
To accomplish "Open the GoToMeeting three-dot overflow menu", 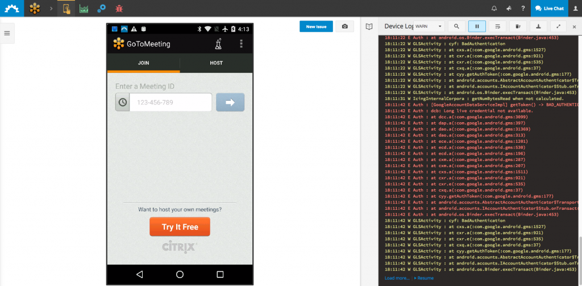I will click(x=241, y=44).
